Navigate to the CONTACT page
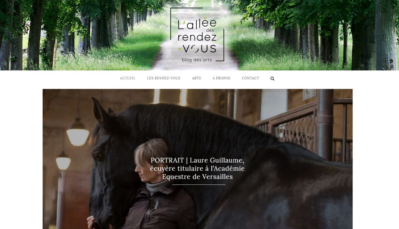 pyautogui.click(x=250, y=78)
